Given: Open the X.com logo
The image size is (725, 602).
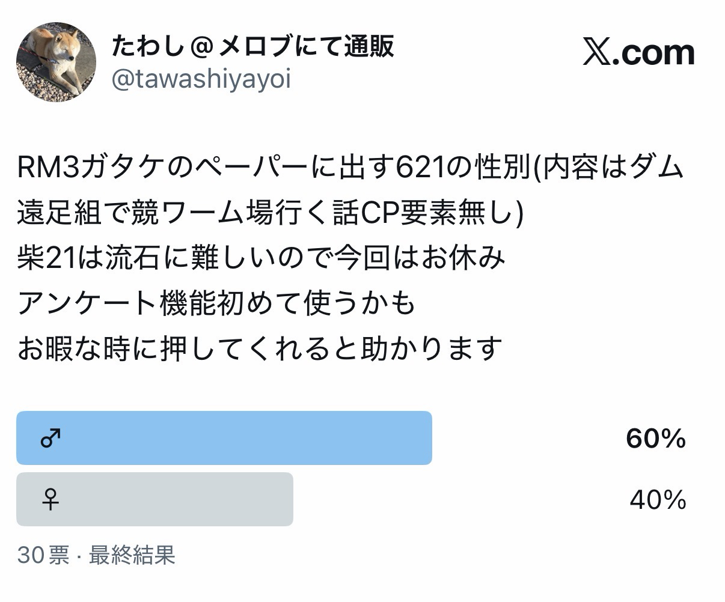Looking at the screenshot, I should 638,53.
